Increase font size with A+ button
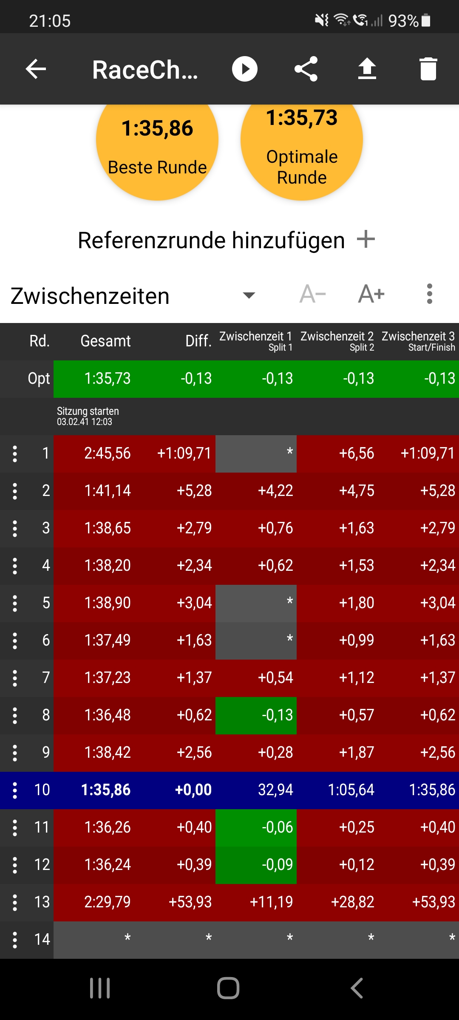Viewport: 459px width, 1020px height. (371, 294)
